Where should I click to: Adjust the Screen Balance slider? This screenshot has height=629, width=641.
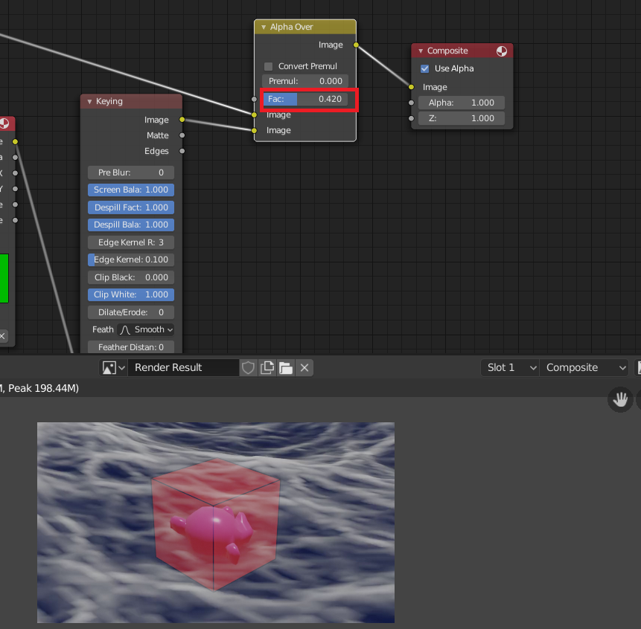131,190
